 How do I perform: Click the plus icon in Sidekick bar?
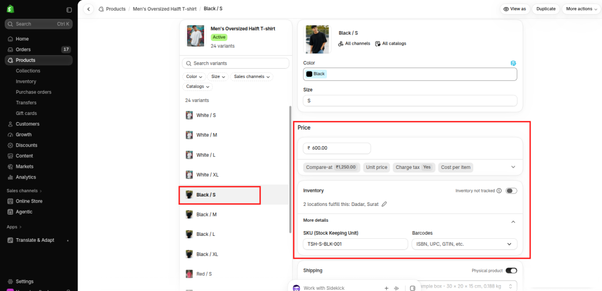[x=387, y=288]
